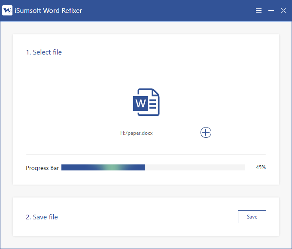292x249 pixels.
Task: Select the H:/paper.docx file path text
Action: point(136,133)
